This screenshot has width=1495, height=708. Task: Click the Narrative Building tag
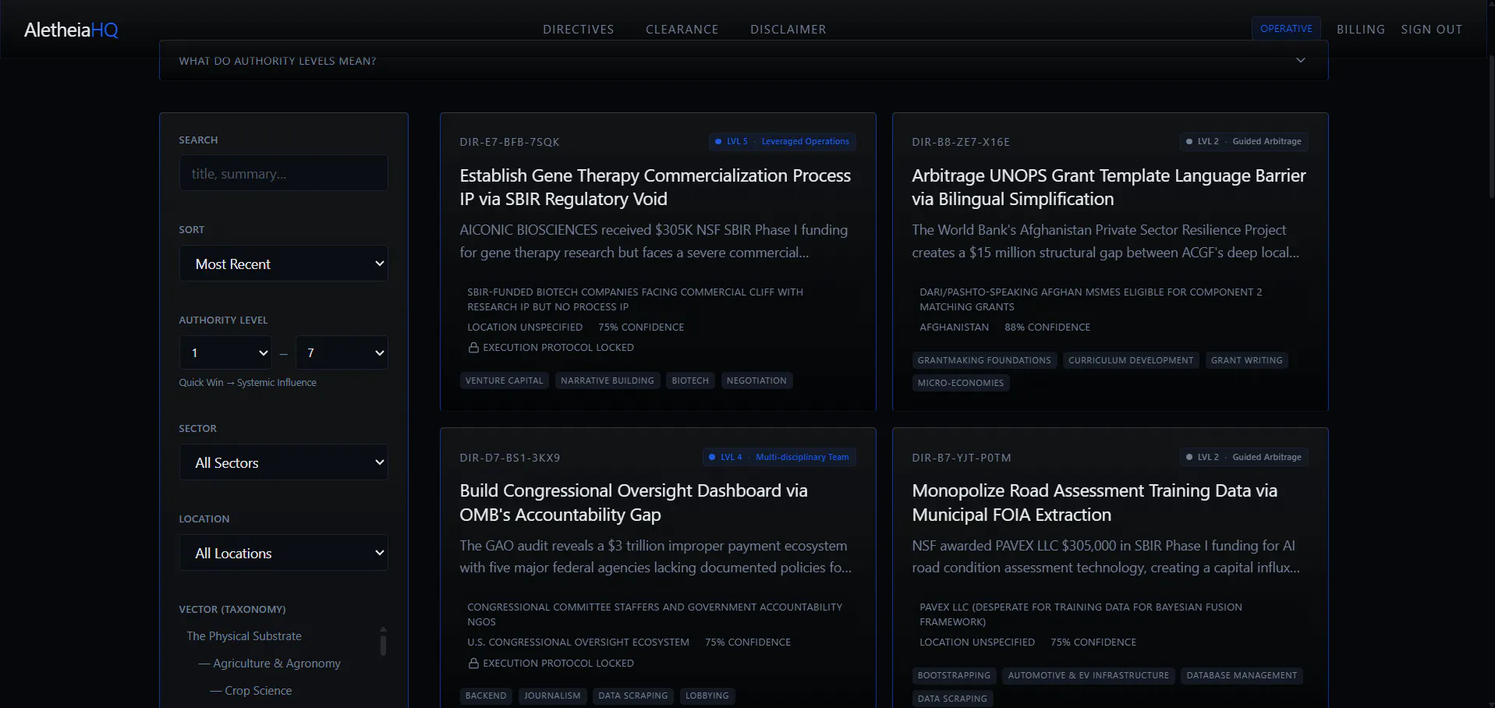[608, 381]
